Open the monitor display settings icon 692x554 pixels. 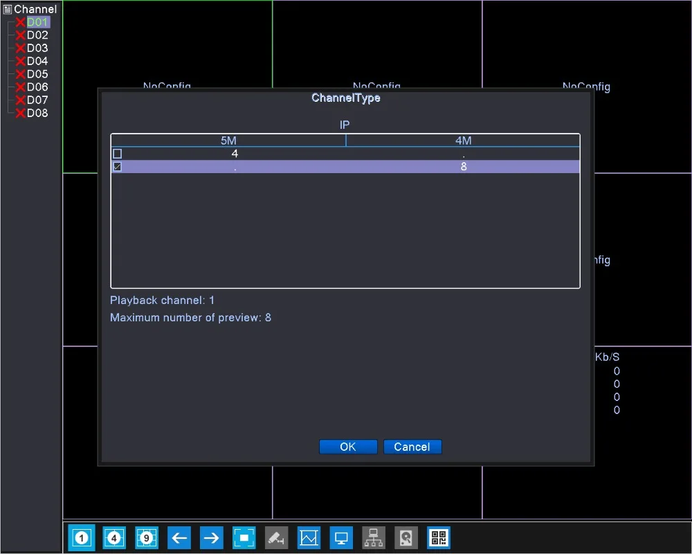[x=341, y=537]
